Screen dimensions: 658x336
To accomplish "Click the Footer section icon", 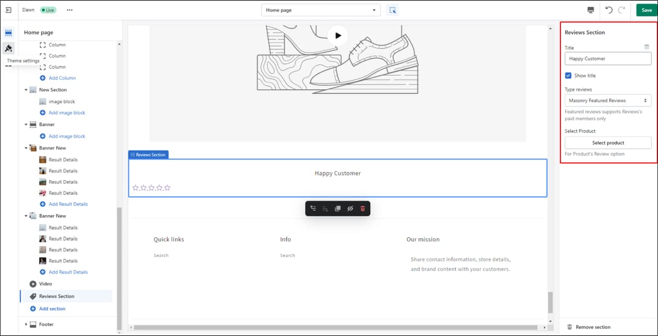I will coord(33,324).
